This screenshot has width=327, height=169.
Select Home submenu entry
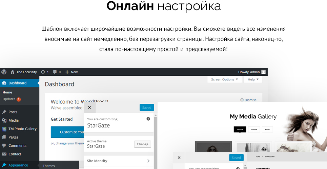(7, 92)
